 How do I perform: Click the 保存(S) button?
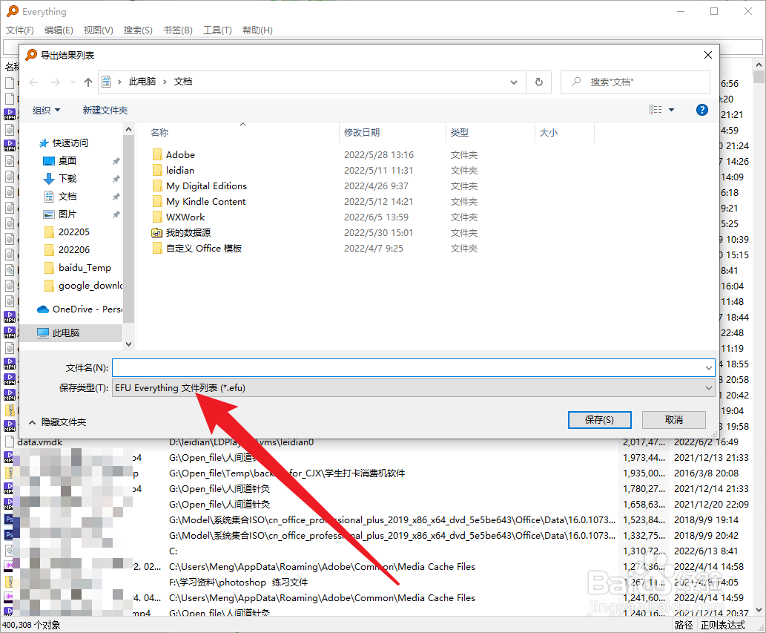pos(599,420)
